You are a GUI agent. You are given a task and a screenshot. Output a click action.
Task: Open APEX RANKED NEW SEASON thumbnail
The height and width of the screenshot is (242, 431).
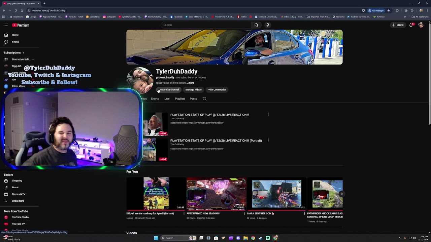point(217,194)
